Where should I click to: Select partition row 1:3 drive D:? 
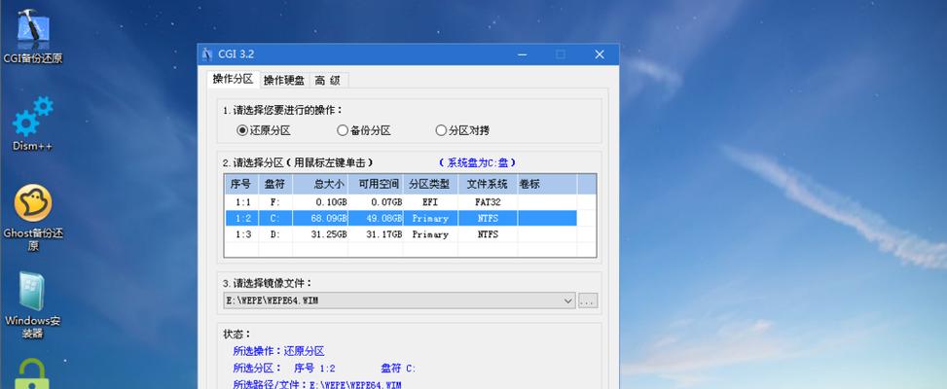tap(401, 234)
